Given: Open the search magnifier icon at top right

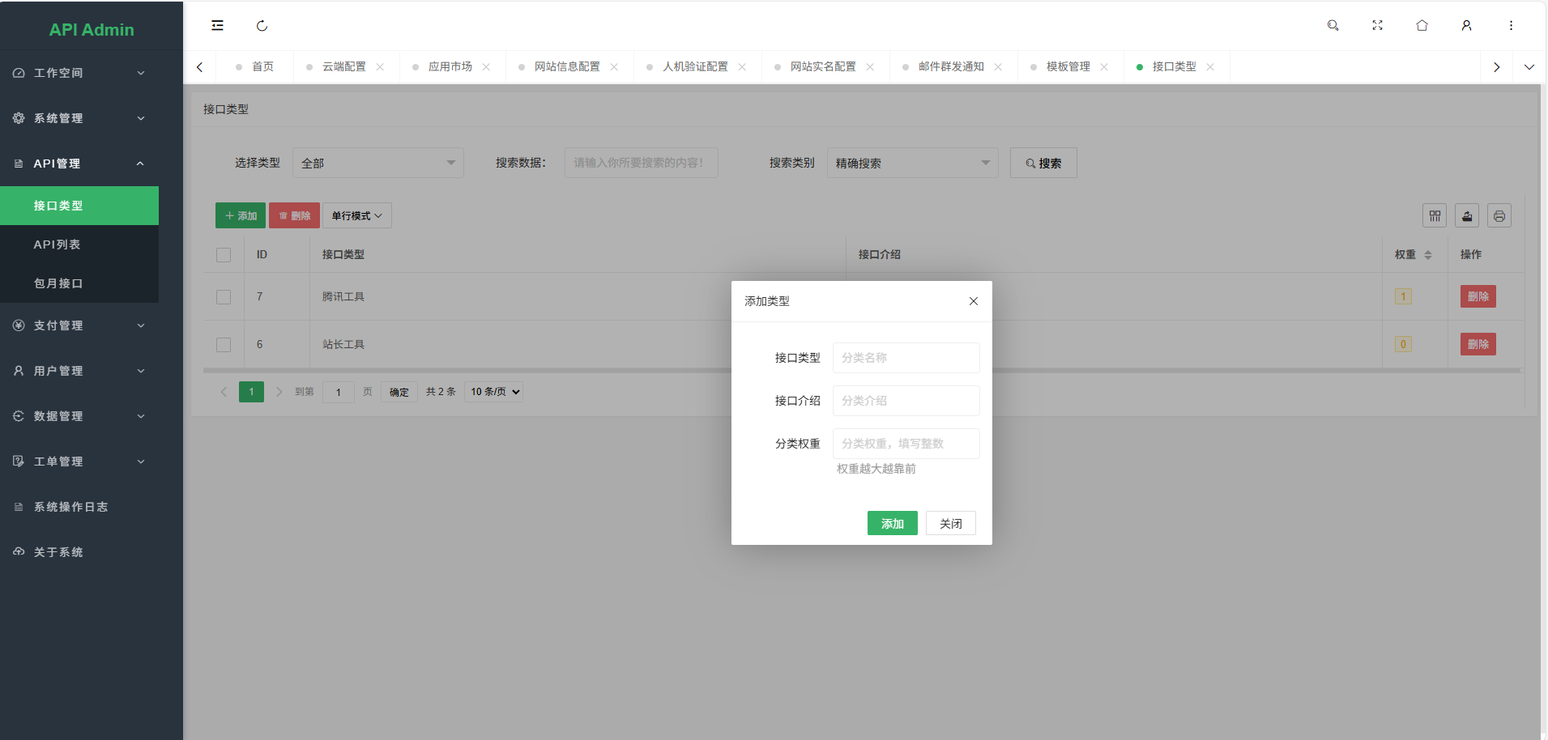Looking at the screenshot, I should [x=1333, y=26].
